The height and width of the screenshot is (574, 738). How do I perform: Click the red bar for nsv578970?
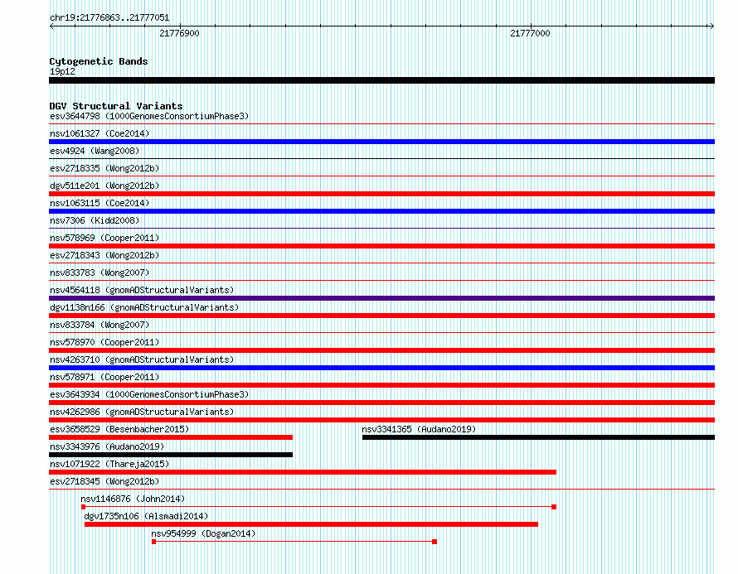point(381,350)
